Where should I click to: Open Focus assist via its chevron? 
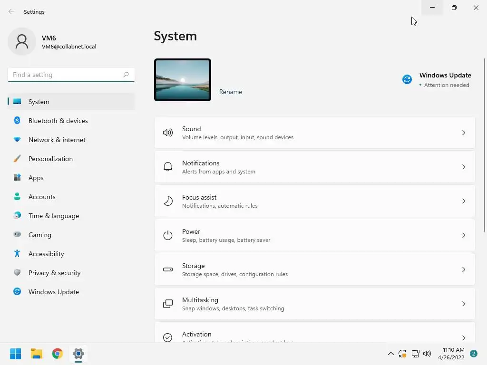click(x=463, y=201)
